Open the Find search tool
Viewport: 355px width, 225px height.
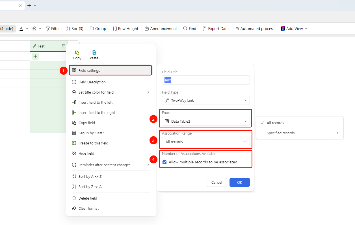[190, 29]
